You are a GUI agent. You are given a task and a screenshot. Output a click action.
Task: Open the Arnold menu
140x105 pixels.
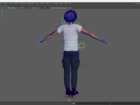66,3
